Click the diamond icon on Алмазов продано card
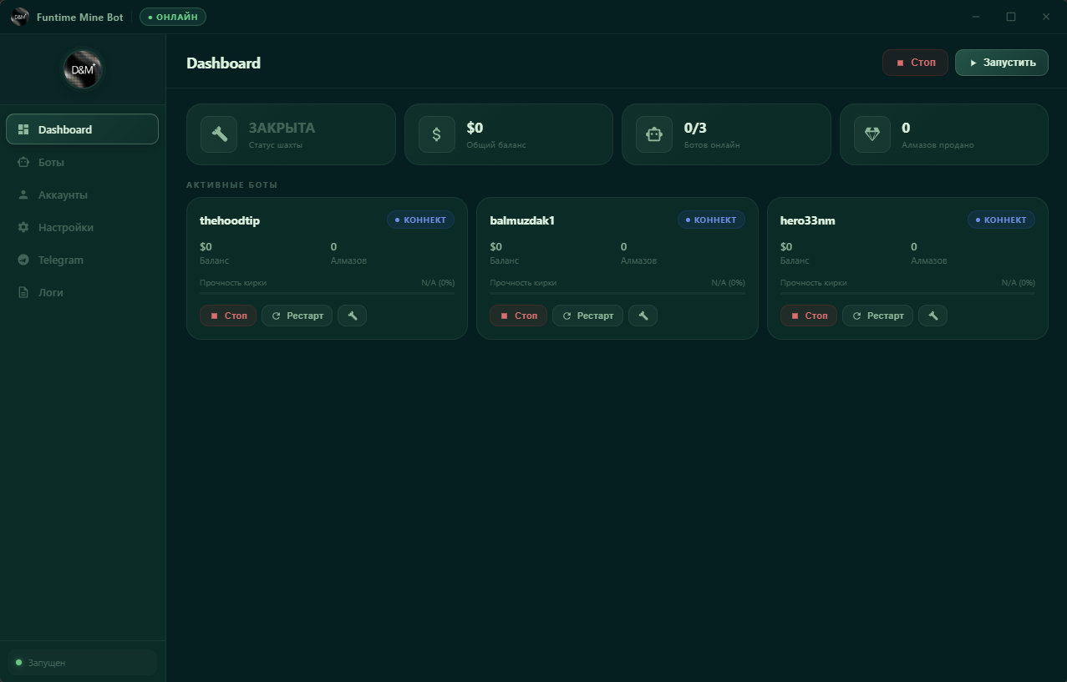The image size is (1067, 682). tap(871, 134)
